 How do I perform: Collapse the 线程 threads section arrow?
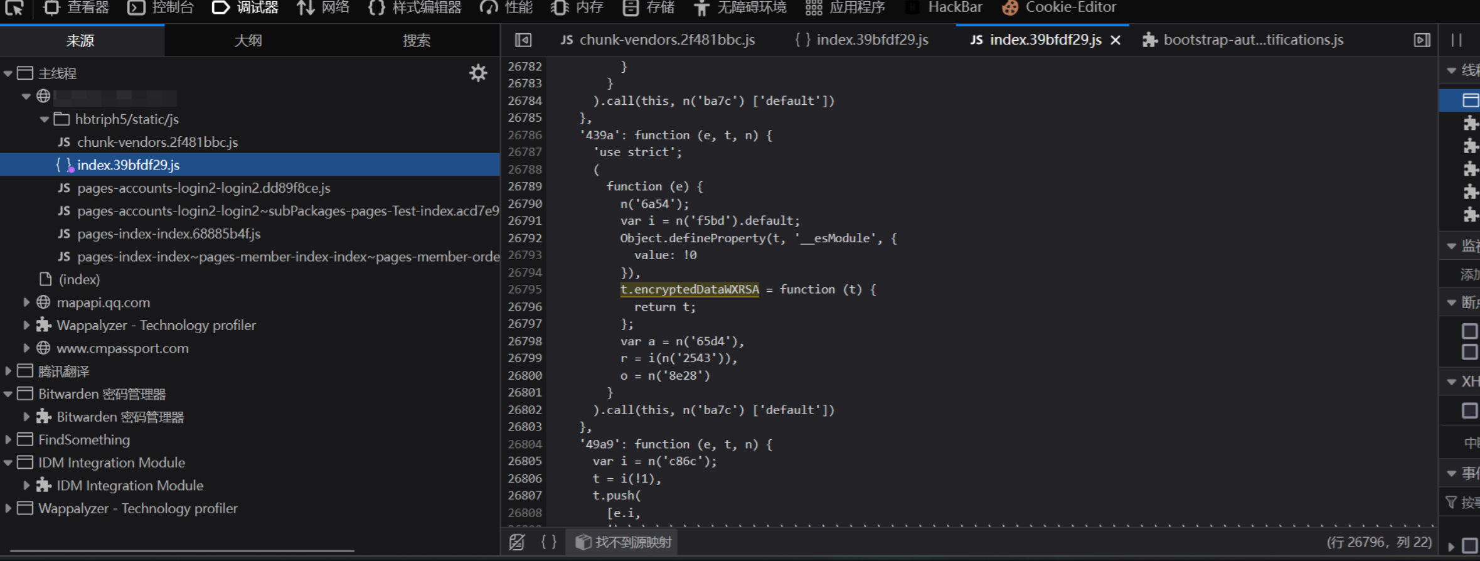(1451, 71)
